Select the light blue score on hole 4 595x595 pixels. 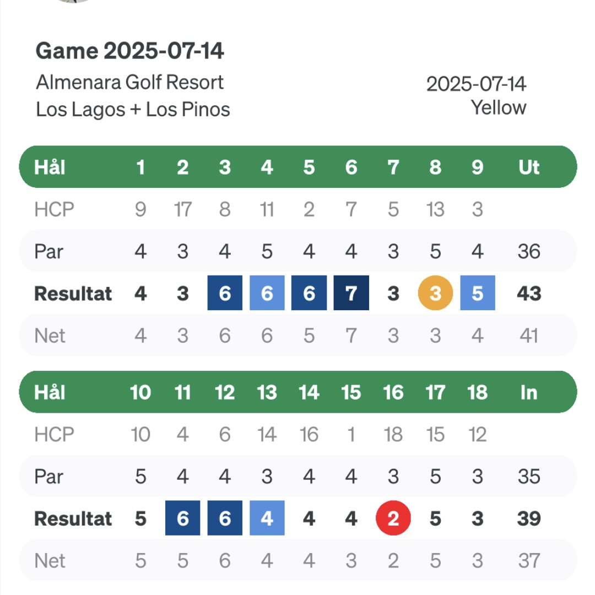(x=267, y=293)
